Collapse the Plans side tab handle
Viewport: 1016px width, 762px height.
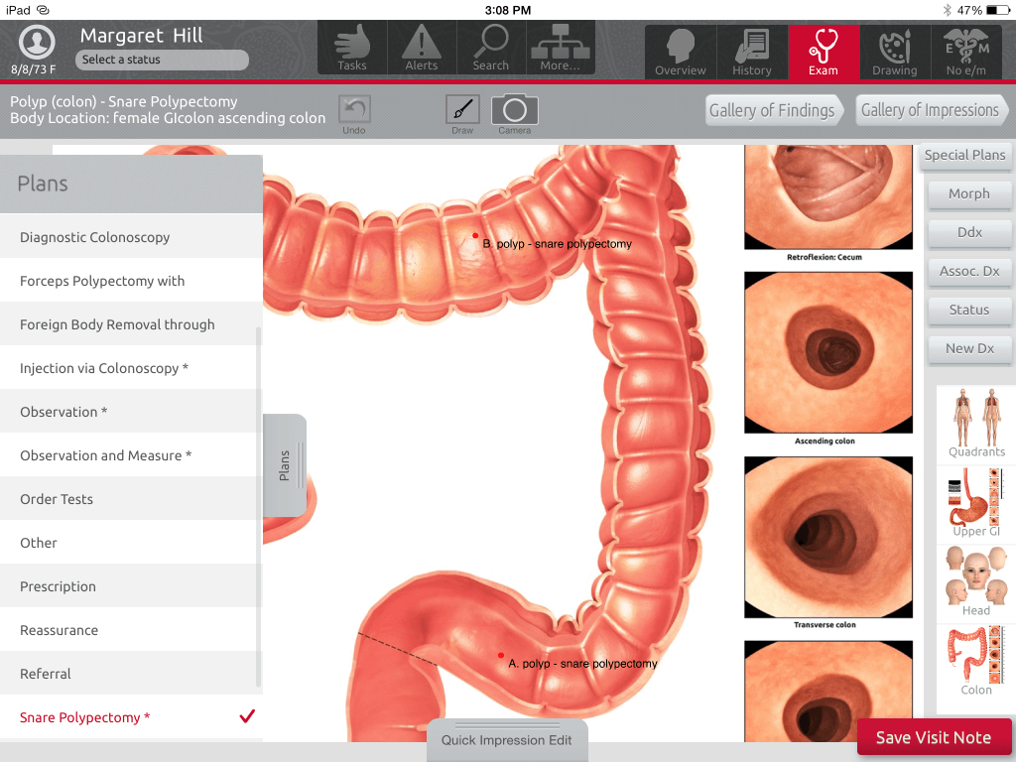coord(285,465)
